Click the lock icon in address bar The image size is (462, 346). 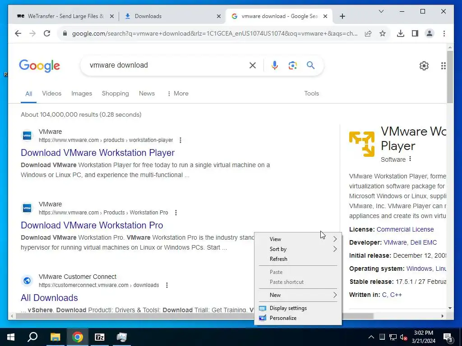tap(65, 33)
